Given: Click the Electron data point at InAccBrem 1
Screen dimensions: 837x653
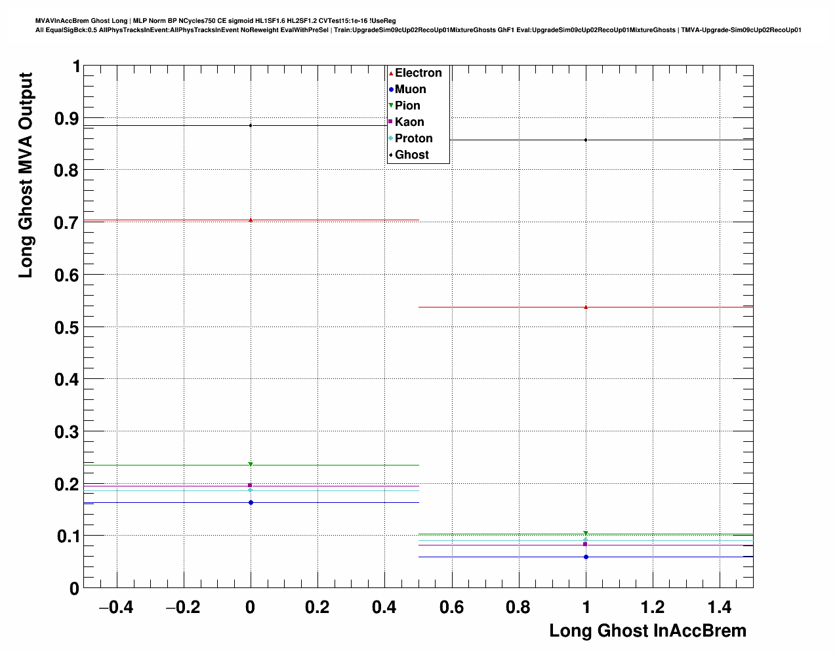Looking at the screenshot, I should [586, 307].
